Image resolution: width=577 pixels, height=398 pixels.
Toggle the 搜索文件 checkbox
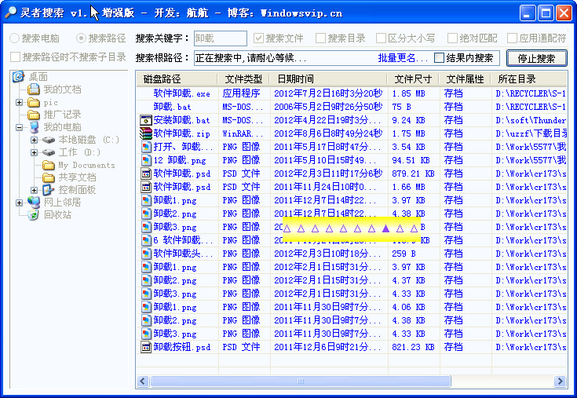pyautogui.click(x=258, y=38)
